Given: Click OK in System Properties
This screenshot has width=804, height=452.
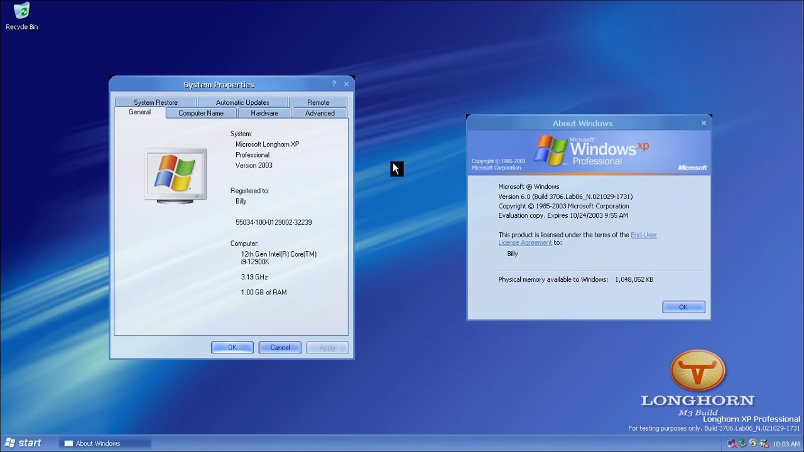Looking at the screenshot, I should 232,348.
